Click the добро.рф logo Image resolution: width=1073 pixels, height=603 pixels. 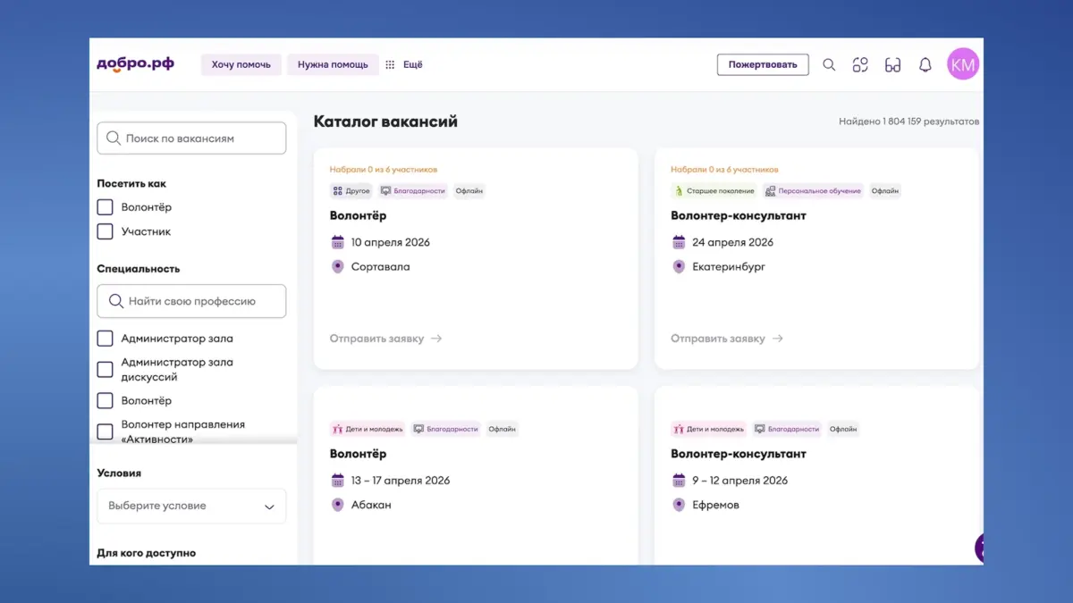pos(135,63)
